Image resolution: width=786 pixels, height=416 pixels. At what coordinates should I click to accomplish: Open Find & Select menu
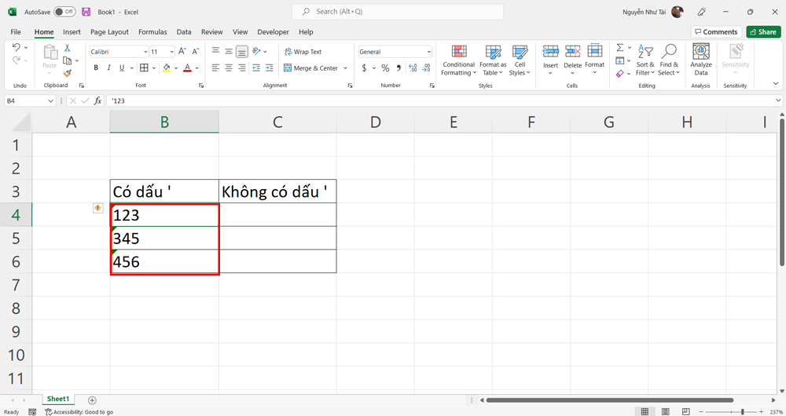coord(669,60)
